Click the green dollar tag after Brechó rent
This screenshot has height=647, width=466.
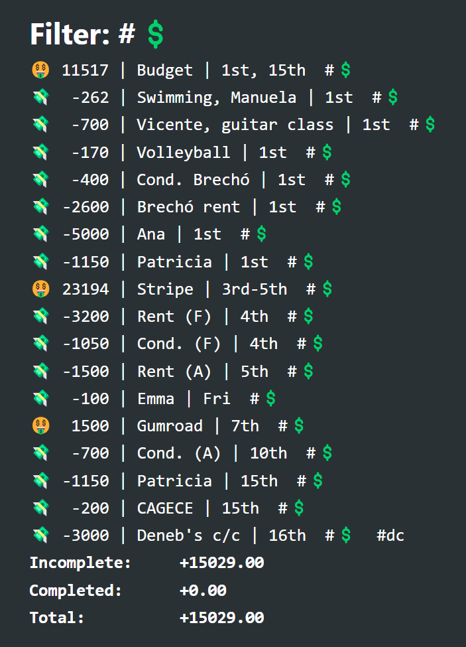pyautogui.click(x=337, y=207)
